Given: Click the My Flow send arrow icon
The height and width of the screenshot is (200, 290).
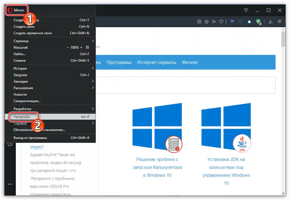Looking at the screenshot, I should (214, 22).
